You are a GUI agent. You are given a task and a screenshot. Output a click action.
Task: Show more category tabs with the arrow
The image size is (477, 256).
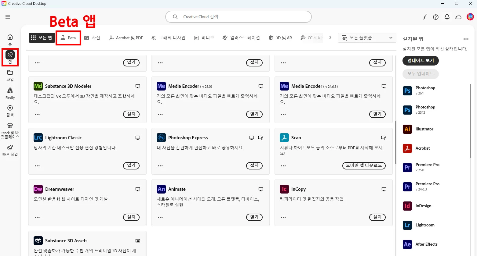[330, 37]
